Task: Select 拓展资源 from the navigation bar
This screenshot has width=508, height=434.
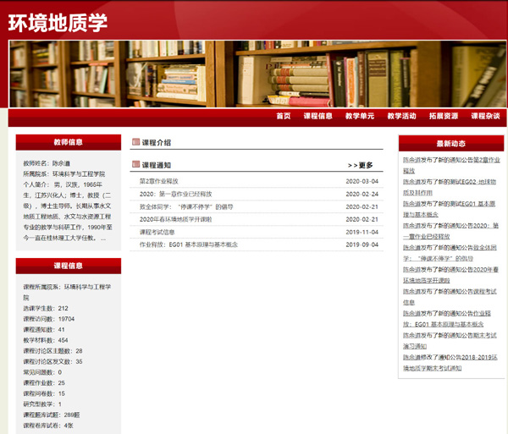Action: pyautogui.click(x=443, y=117)
